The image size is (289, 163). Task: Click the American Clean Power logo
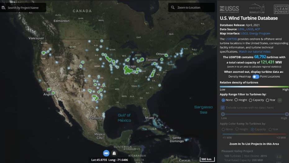281,9
